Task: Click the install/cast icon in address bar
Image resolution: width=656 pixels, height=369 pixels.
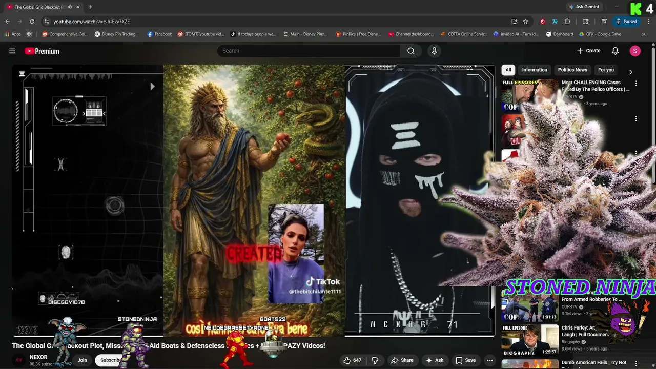Action: coord(514,22)
